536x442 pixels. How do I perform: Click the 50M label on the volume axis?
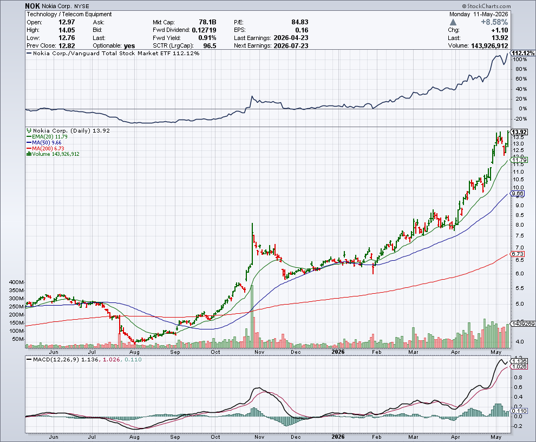pyautogui.click(x=18, y=339)
